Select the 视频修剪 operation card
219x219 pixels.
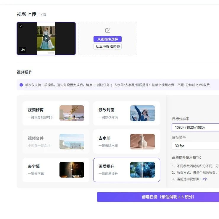[x=56, y=113]
